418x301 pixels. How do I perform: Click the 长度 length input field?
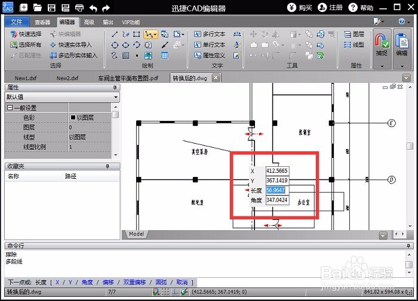(277, 190)
